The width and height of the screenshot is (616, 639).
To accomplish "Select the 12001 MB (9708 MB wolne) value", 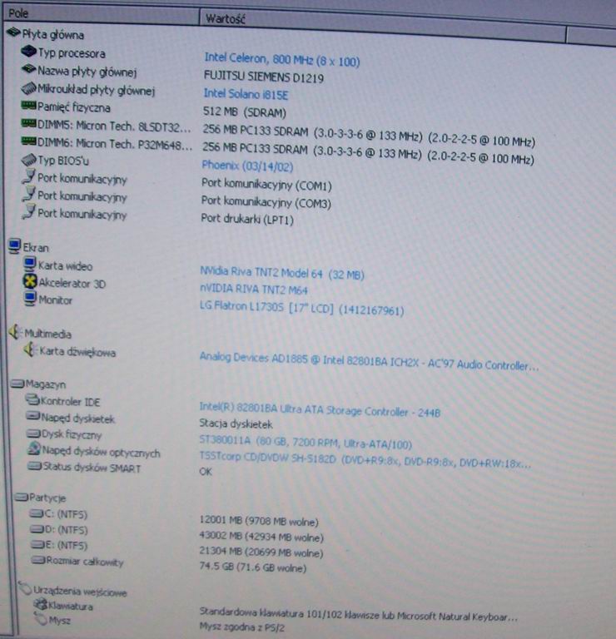I will tap(259, 521).
